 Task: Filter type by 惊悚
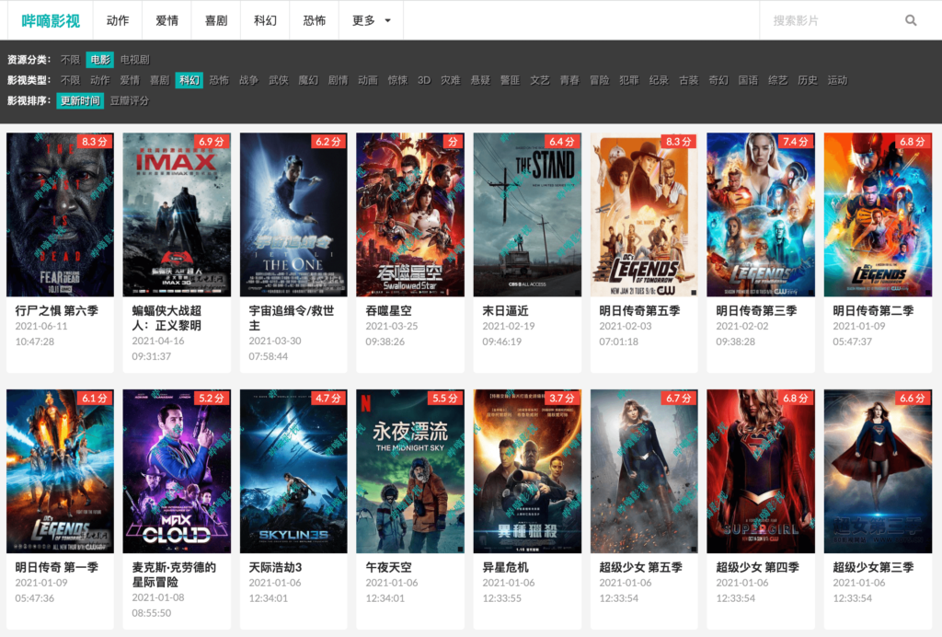tap(397, 80)
